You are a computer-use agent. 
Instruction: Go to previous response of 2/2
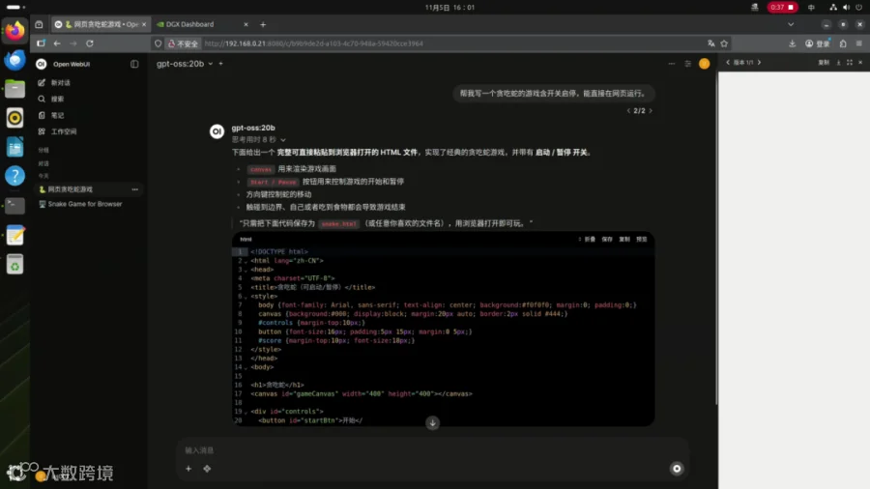pyautogui.click(x=628, y=111)
